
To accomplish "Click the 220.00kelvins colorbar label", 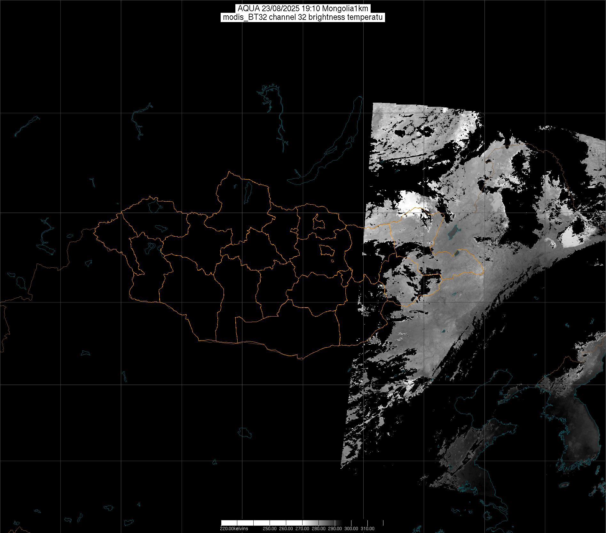I will pos(234,529).
